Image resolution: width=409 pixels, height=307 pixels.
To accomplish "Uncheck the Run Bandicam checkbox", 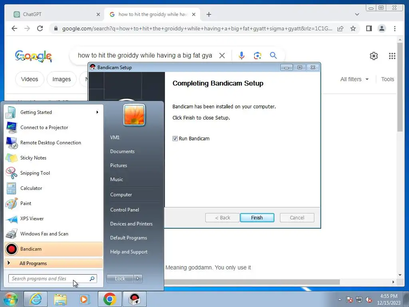I will [x=175, y=139].
